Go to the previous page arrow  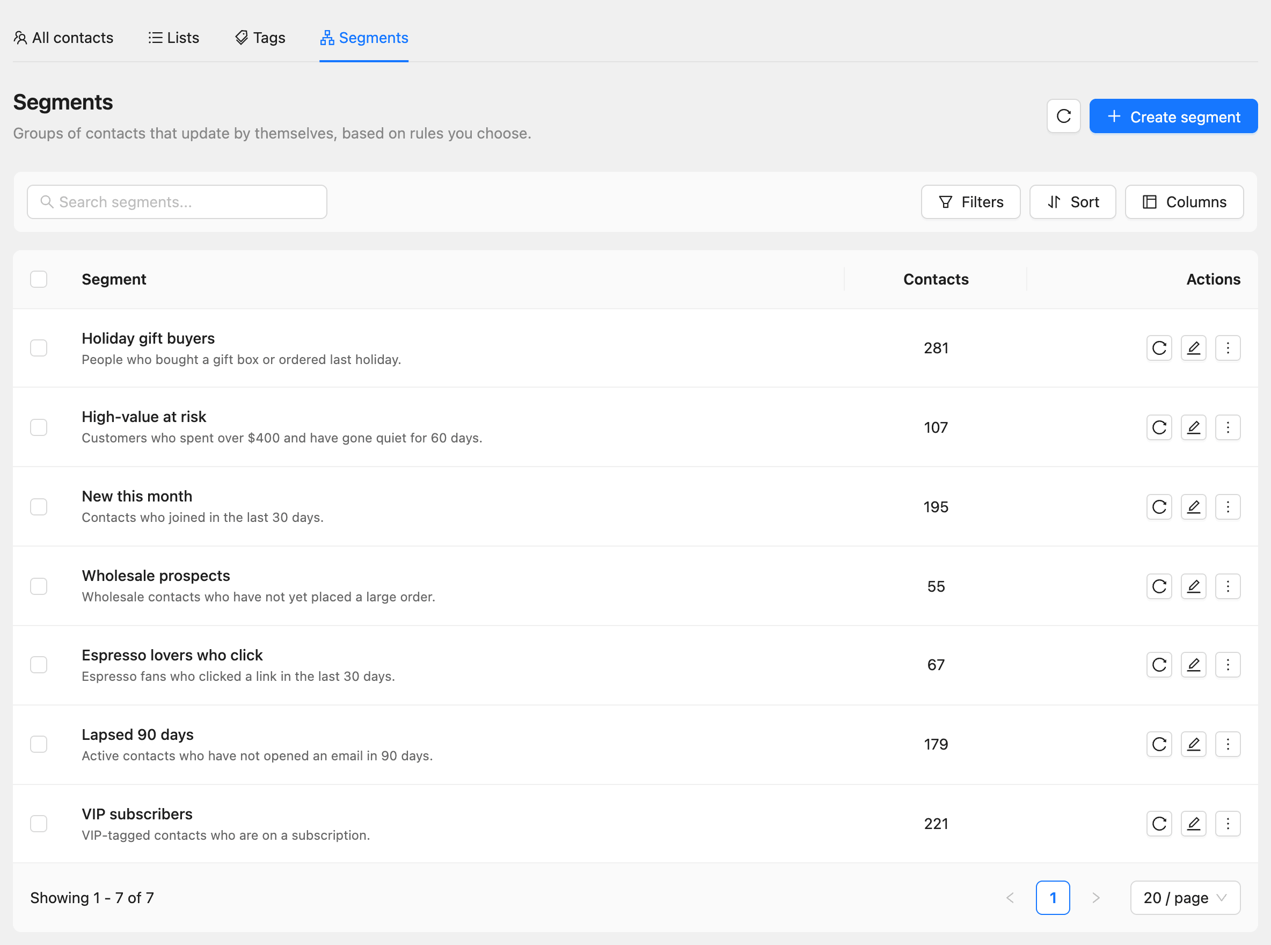(x=1009, y=898)
